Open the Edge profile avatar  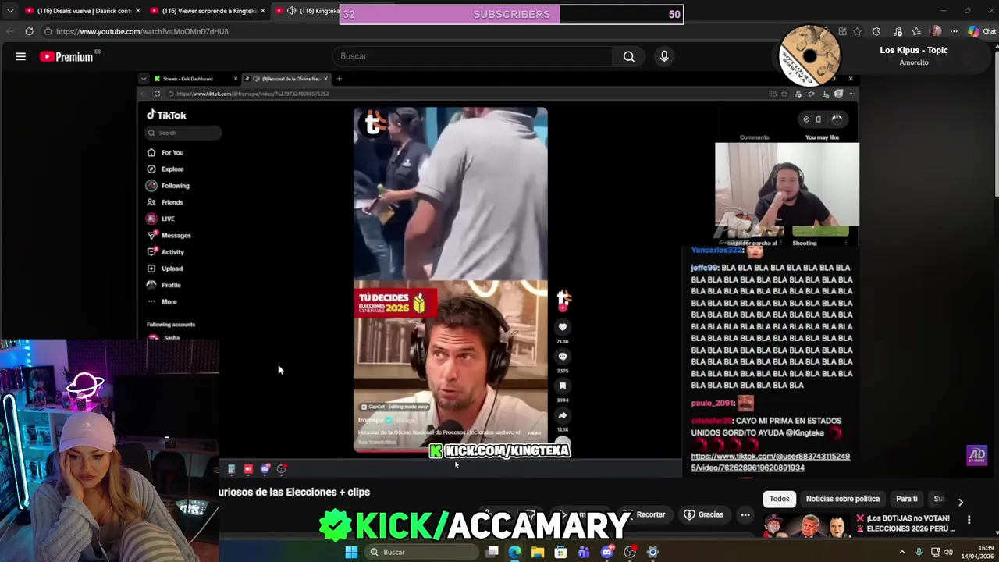(936, 31)
